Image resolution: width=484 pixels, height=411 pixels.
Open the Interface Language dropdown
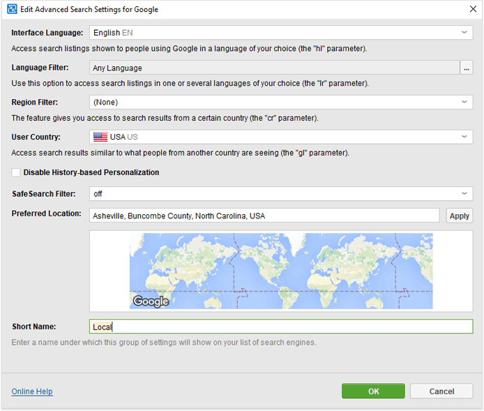[x=281, y=32]
